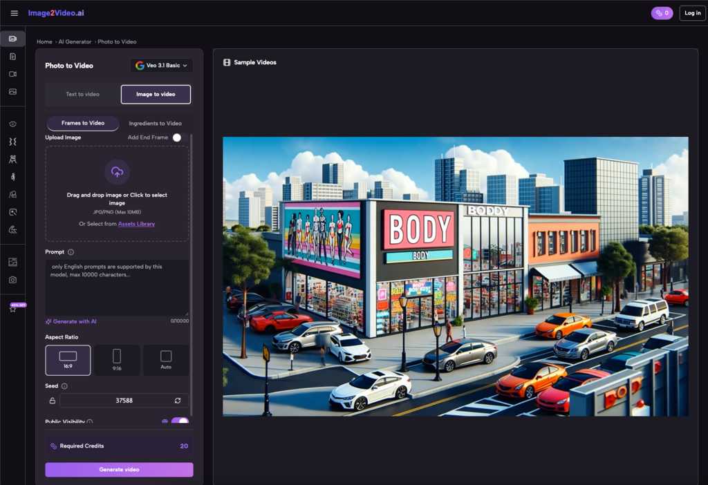The height and width of the screenshot is (485, 708).
Task: Click the Aspect Ratio label
Action: pyautogui.click(x=62, y=337)
